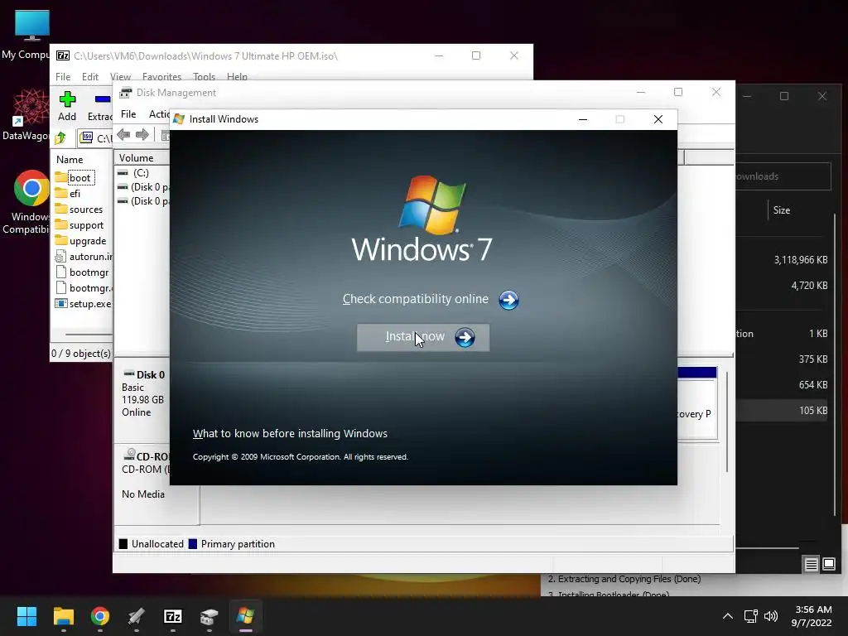The width and height of the screenshot is (848, 636).
Task: Switch to details view icon in dark window
Action: (812, 565)
